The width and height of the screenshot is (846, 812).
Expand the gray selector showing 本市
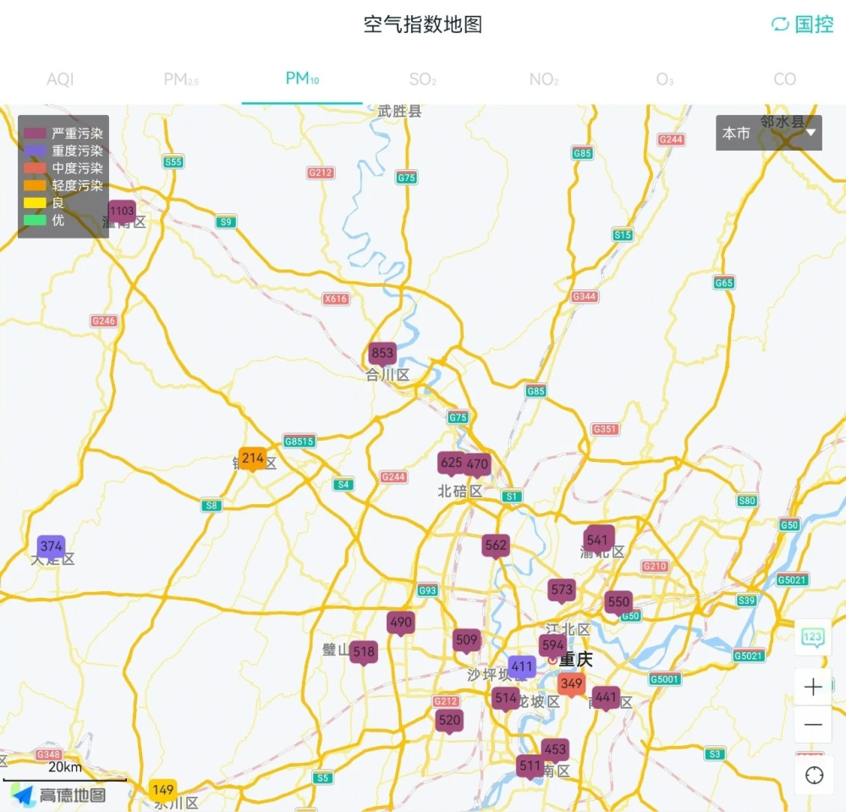click(766, 133)
